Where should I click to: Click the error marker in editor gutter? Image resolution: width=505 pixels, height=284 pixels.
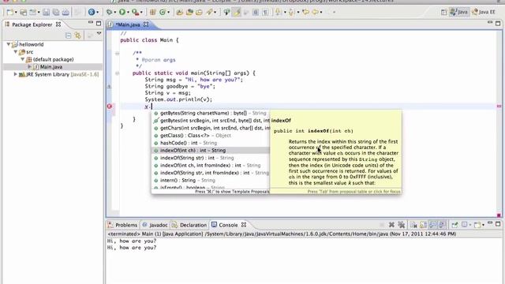[x=110, y=106]
